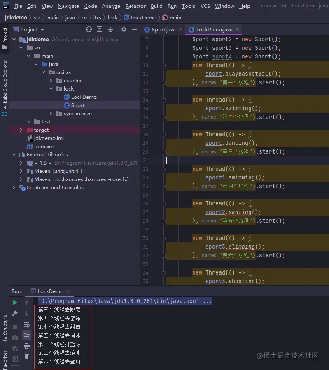The image size is (329, 370).
Task: Click the lock breadcrumb
Action: [x=113, y=18]
